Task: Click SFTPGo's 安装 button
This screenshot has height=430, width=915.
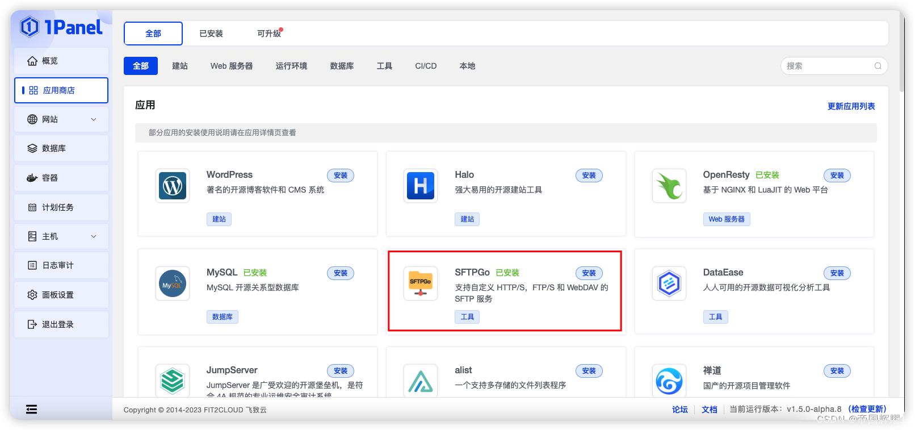Action: click(x=589, y=273)
